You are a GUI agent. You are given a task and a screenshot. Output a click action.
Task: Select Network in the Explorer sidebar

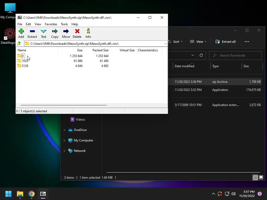click(x=77, y=151)
